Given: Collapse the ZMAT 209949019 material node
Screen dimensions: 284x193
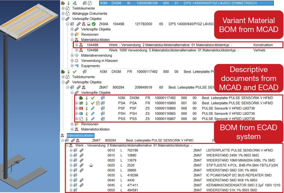Looking at the screenshot, I should [x=67, y=87].
